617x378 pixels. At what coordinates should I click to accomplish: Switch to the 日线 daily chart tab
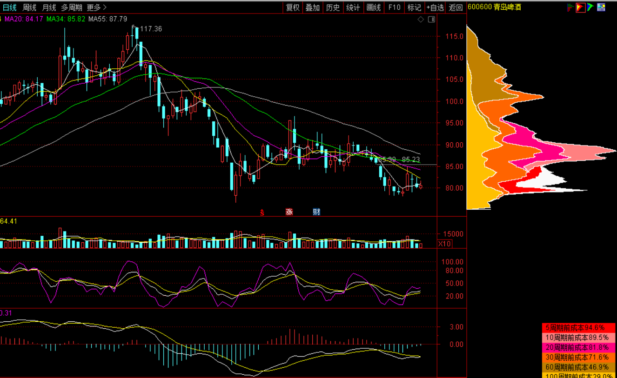tap(10, 7)
